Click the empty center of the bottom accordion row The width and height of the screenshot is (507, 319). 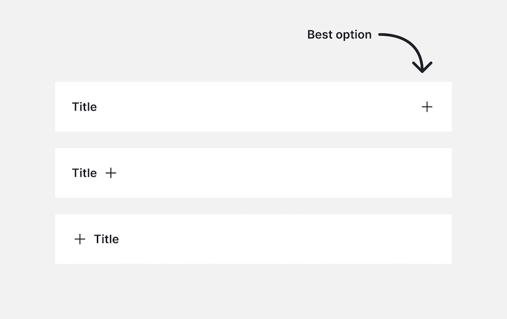[253, 239]
